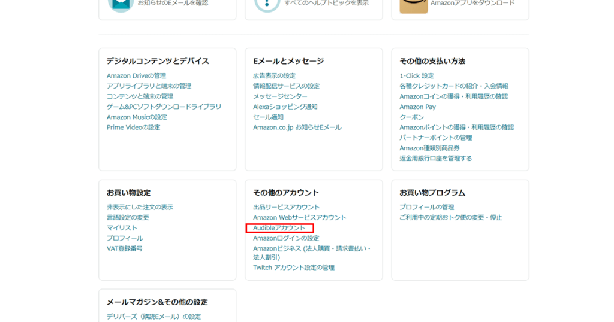Image resolution: width=614 pixels, height=322 pixels.
Task: Open Amazonログインの設定 link
Action: tap(286, 238)
